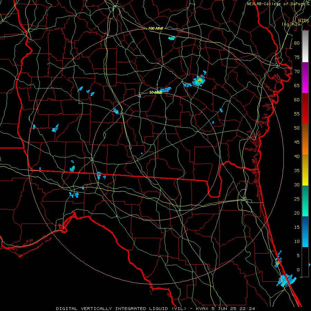Screen dimensions: 311x311
Task: Click the 15 value on the scale
Action: tap(297, 227)
